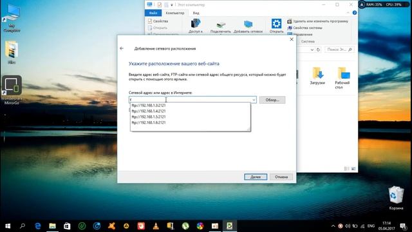This screenshot has width=412, height=232.
Task: Click the ENG language indicator
Action: click(371, 226)
